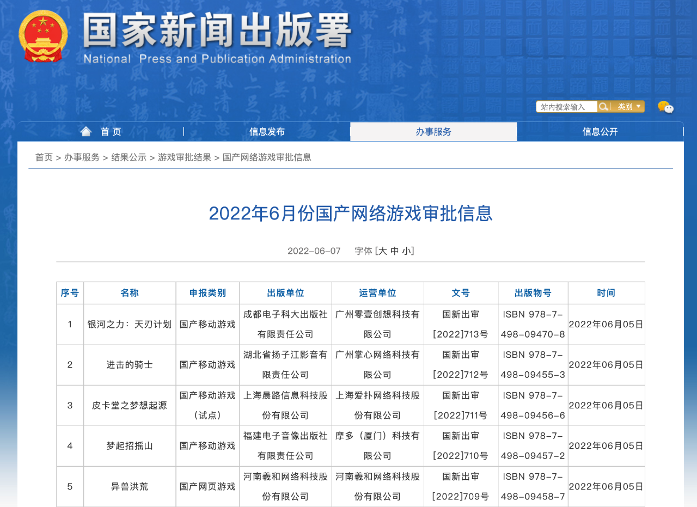The image size is (697, 507).
Task: Set font size to 小 (small)
Action: click(407, 251)
